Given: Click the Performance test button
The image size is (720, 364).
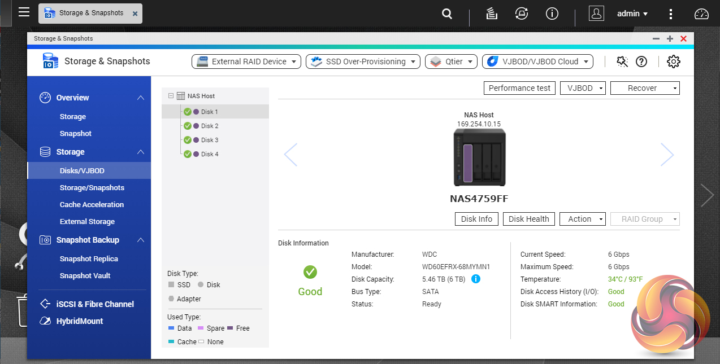Looking at the screenshot, I should (x=519, y=88).
